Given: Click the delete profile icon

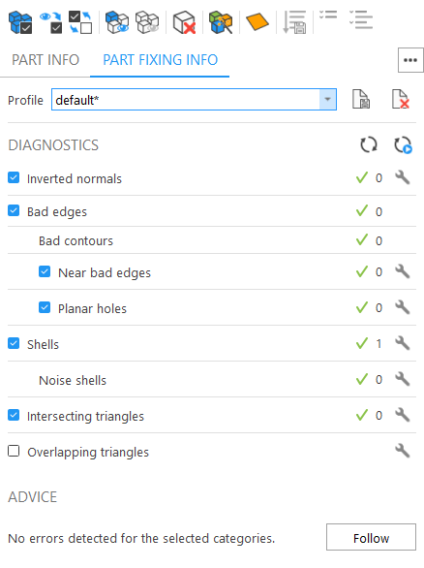Looking at the screenshot, I should pyautogui.click(x=401, y=99).
